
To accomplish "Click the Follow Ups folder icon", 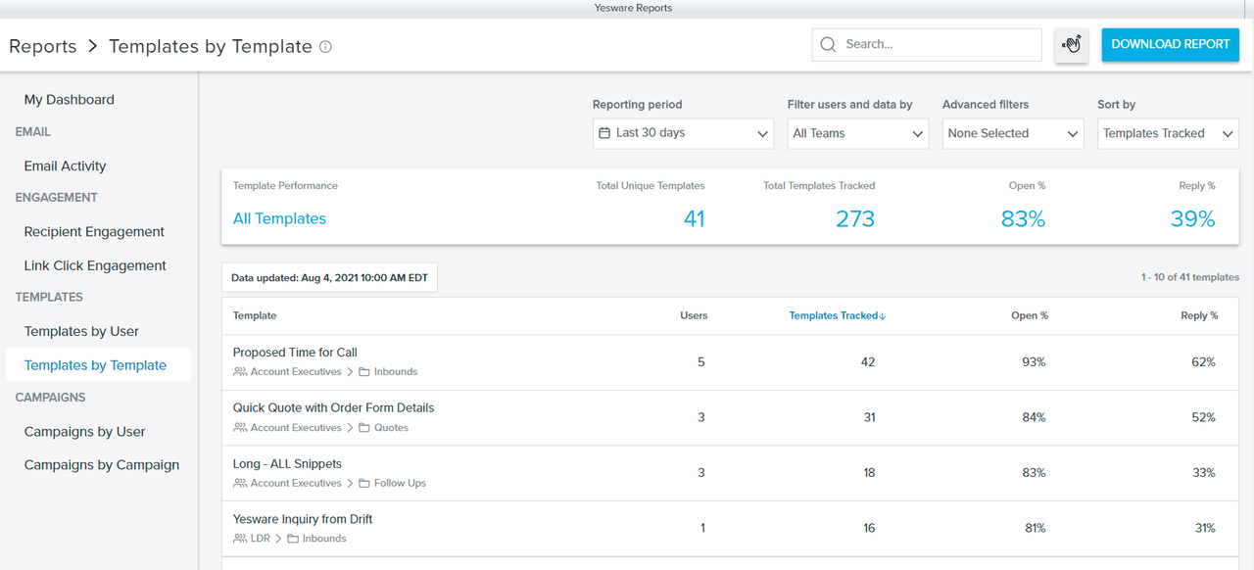I will (364, 484).
